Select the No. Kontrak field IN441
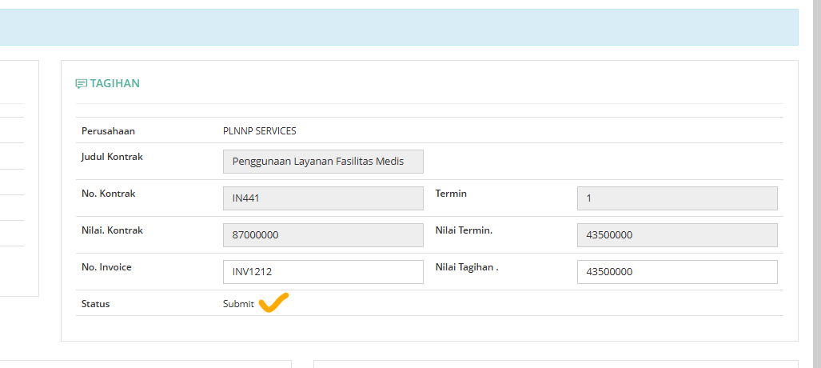Screen dimensions: 821x368 pyautogui.click(x=323, y=198)
